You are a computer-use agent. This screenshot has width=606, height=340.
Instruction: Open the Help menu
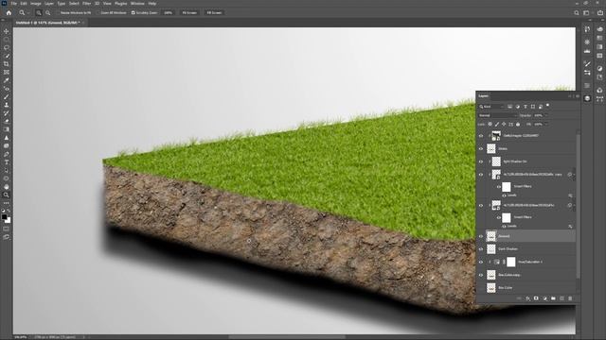(x=152, y=4)
